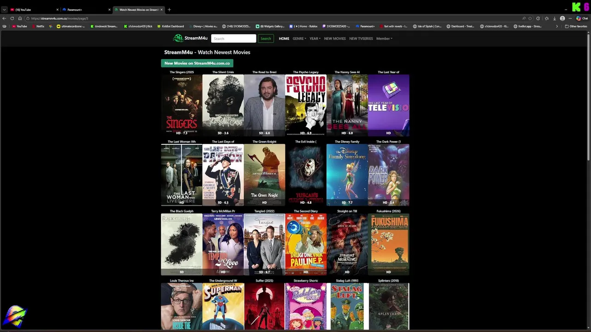Open The Nanny Sees All poster

point(347,105)
